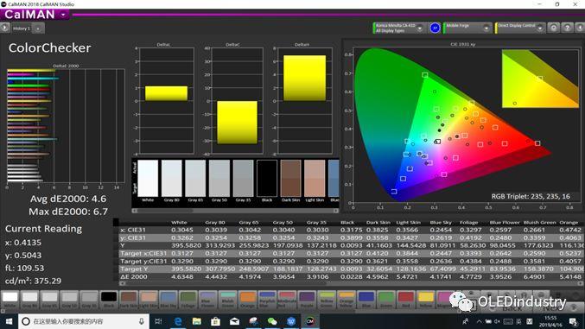Open WeChat from the taskbar
585x329 pixels.
(x=272, y=321)
